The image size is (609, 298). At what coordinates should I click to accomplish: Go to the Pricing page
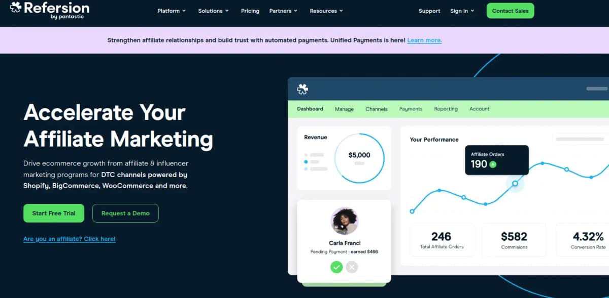(250, 11)
